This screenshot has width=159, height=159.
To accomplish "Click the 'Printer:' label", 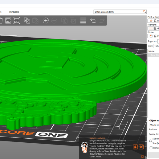I will (151, 32).
